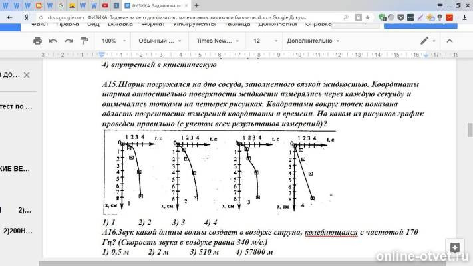Viewport: 473px width, 266px height.
Task: Expand the Дополнительно toolbar options
Action: point(313,41)
